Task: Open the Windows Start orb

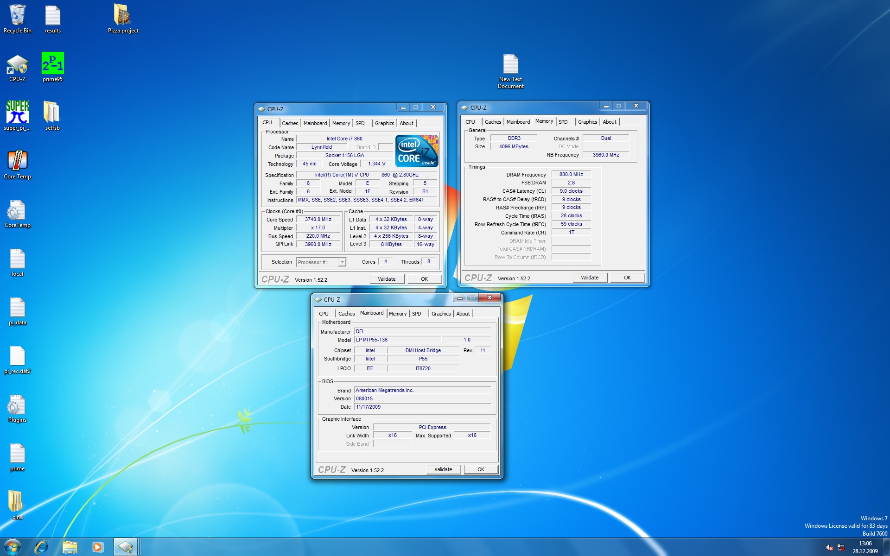Action: (13, 547)
